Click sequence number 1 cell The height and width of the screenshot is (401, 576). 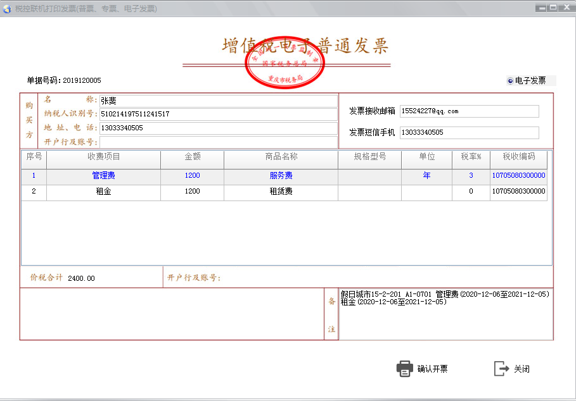pos(34,176)
